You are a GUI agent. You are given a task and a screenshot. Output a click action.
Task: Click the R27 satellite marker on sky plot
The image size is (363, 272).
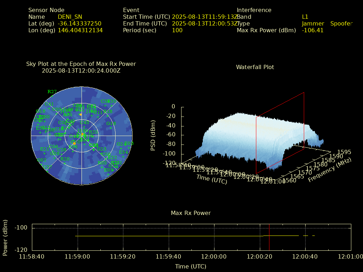pyautogui.click(x=52, y=96)
